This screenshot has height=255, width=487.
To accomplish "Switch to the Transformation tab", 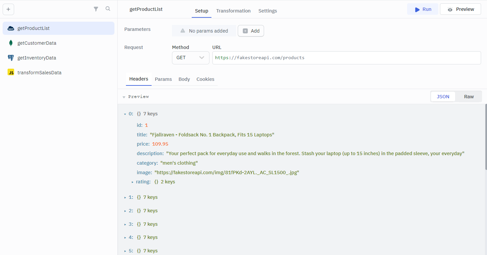I will point(233,11).
